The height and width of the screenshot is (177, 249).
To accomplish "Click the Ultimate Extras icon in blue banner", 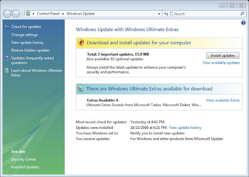I will (x=80, y=88).
